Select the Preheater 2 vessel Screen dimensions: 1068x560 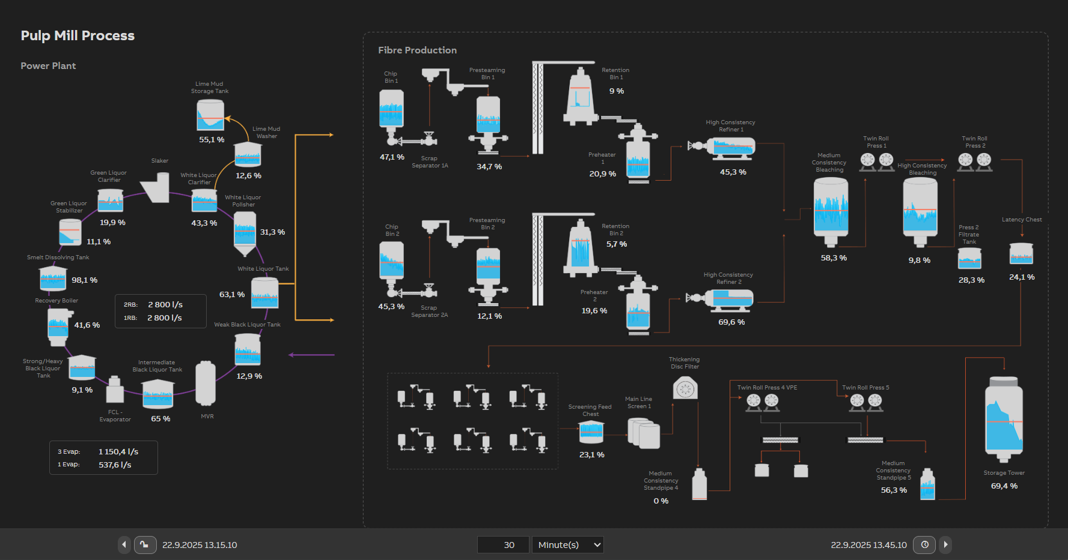[638, 305]
